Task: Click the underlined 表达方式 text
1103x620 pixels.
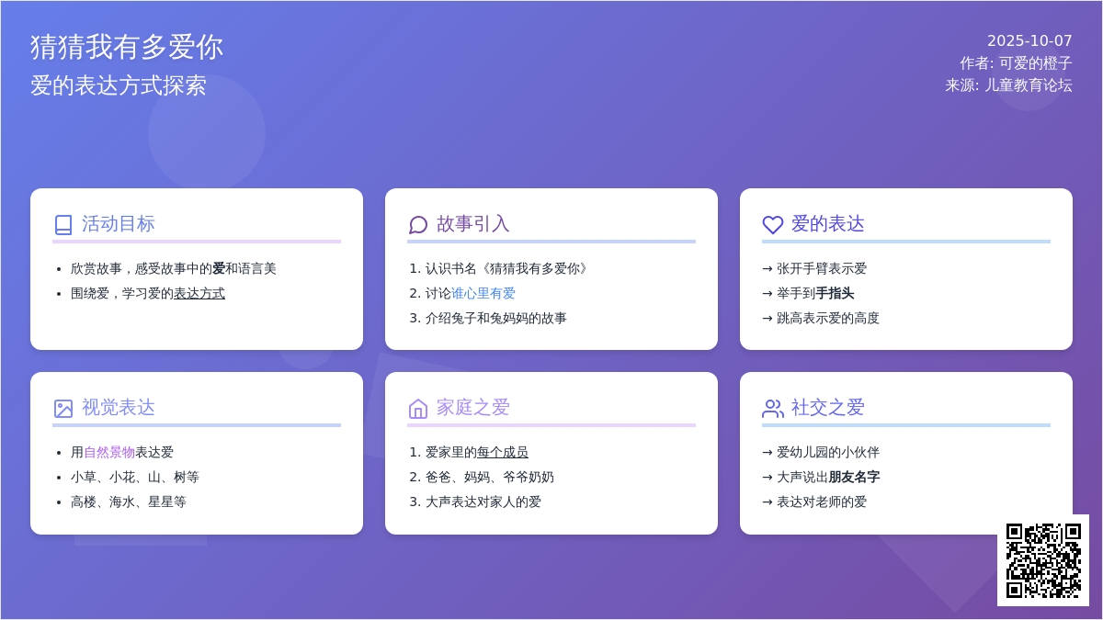Action: 199,294
